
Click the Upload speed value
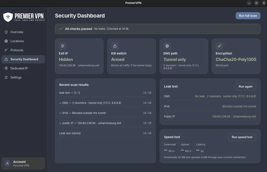coord(186,151)
